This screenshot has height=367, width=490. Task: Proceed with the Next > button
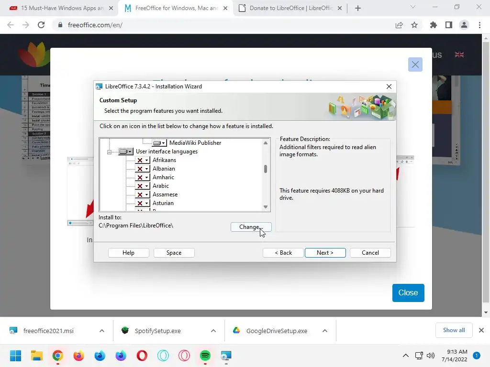click(325, 253)
